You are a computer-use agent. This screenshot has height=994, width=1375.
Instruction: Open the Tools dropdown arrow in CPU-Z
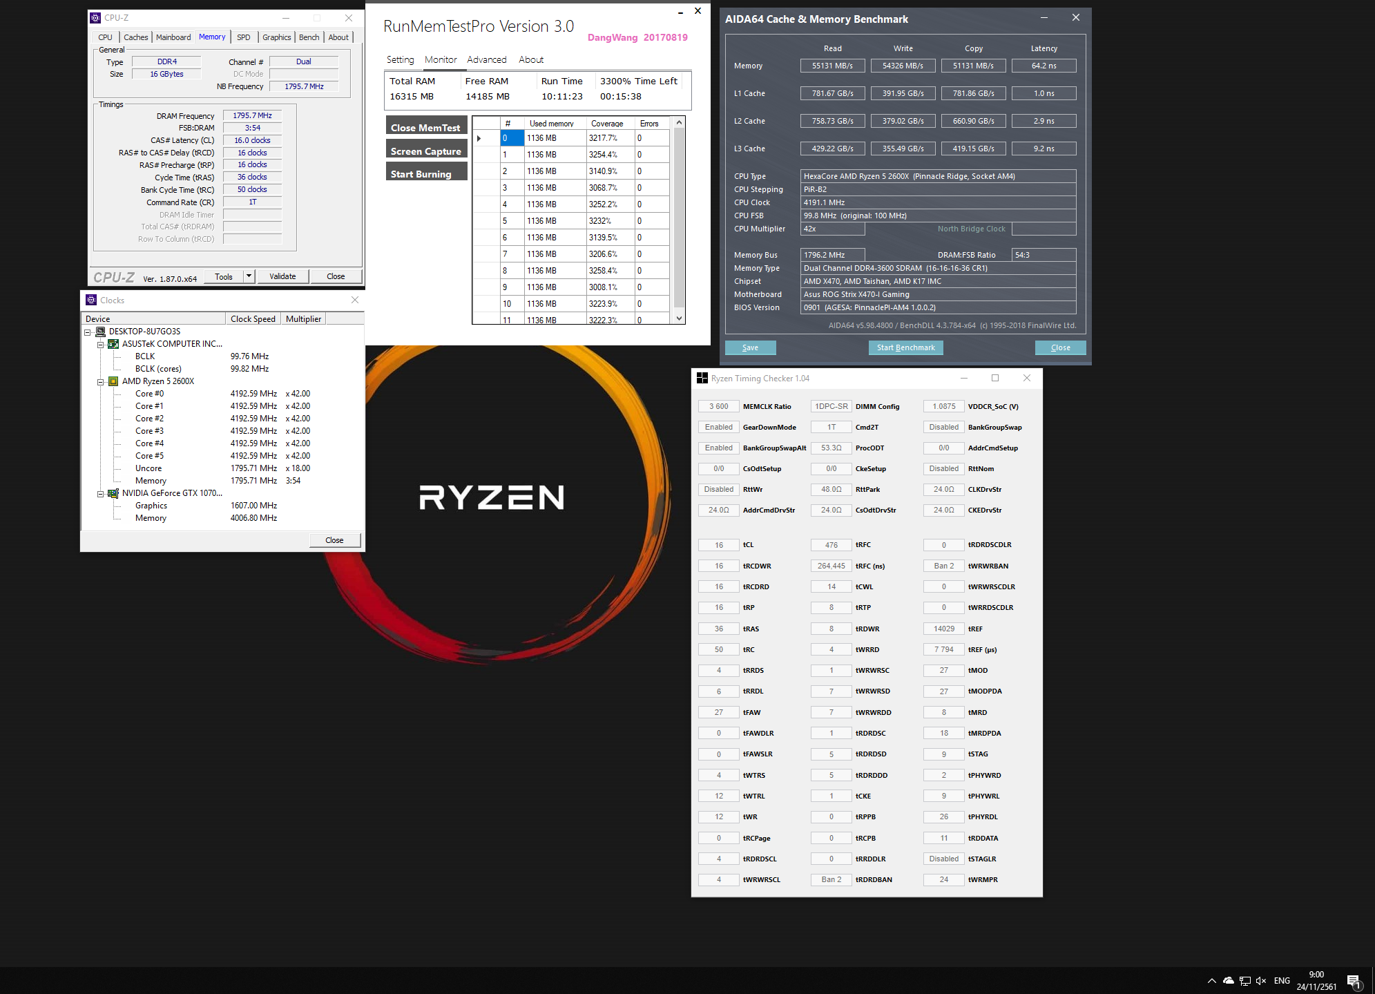[x=249, y=276]
